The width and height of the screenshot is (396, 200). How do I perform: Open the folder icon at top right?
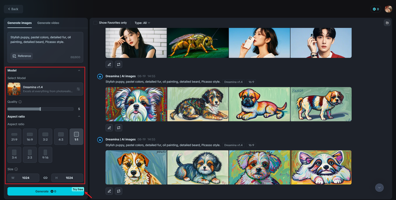tap(387, 23)
